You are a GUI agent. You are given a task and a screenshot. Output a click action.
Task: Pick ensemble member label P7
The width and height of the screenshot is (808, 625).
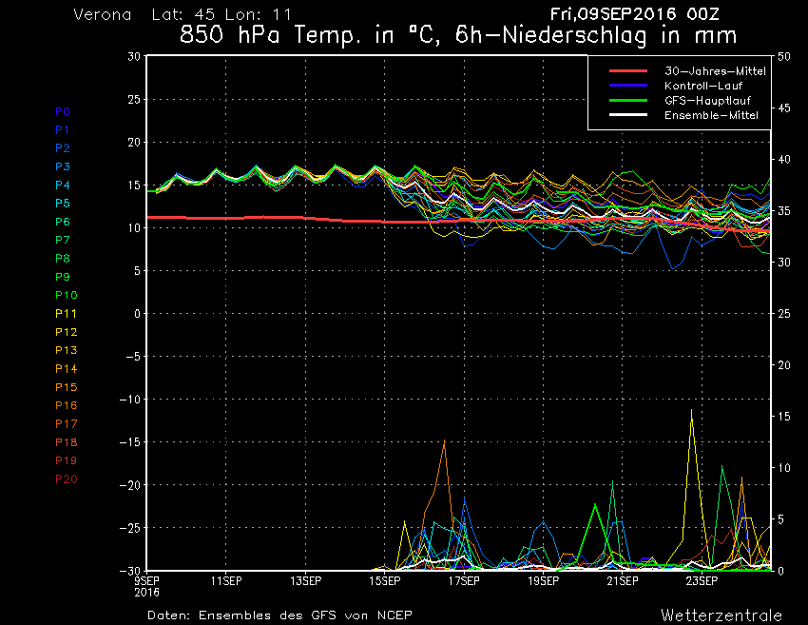click(63, 240)
